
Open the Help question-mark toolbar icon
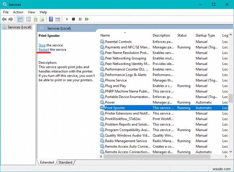tap(51, 19)
